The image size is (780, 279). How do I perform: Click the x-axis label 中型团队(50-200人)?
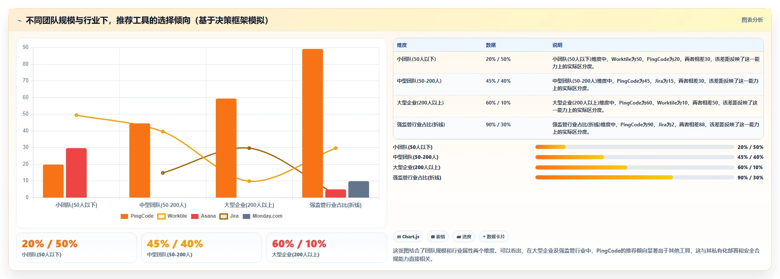click(x=163, y=205)
